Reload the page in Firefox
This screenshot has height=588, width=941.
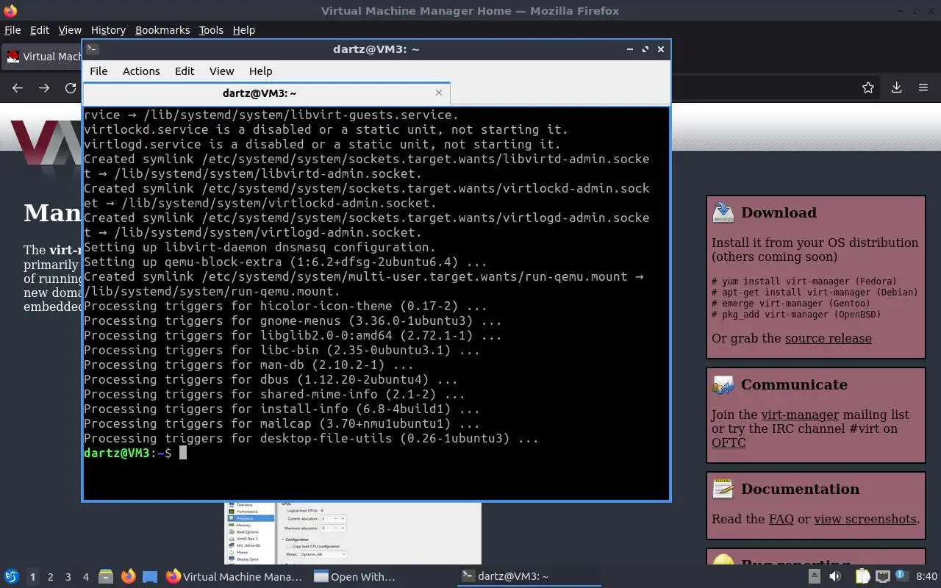[x=71, y=87]
